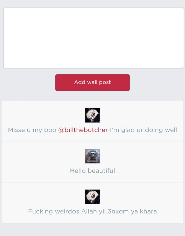
Task: Click the "Fucking weirdos" words in last post
Action: [x=54, y=212]
